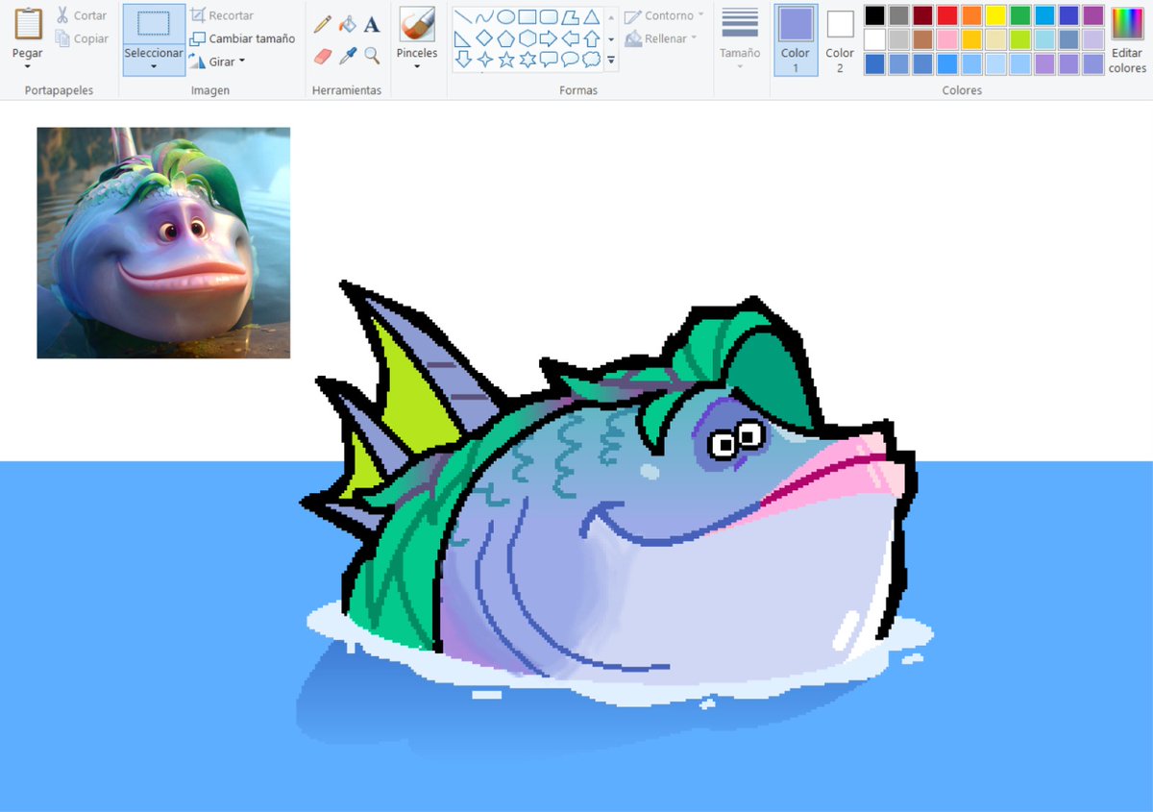Click the fish reference photo on canvas
Viewport: 1153px width, 812px height.
point(163,243)
